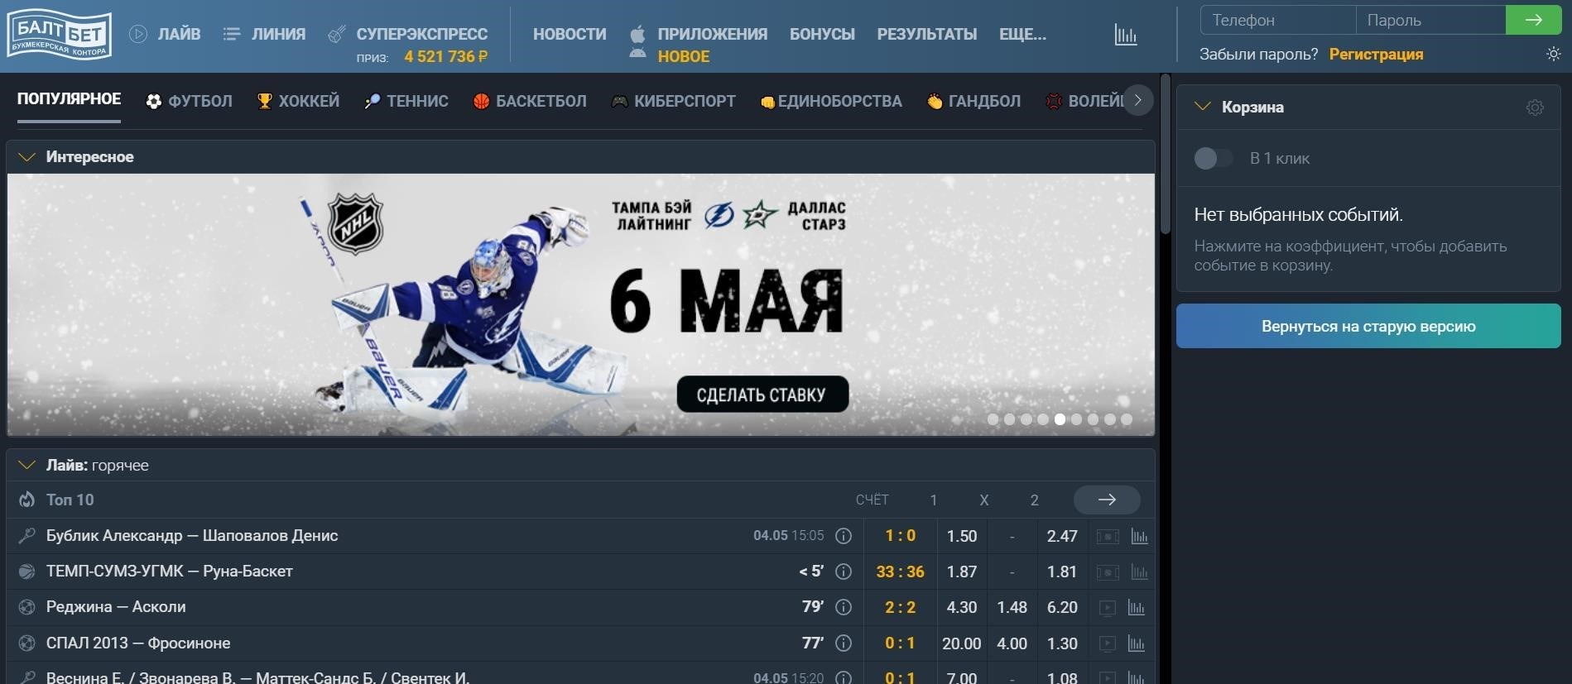Click basketball icon beside ТЕМП-СУМЗ-УГМК
The image size is (1572, 684).
click(x=26, y=572)
